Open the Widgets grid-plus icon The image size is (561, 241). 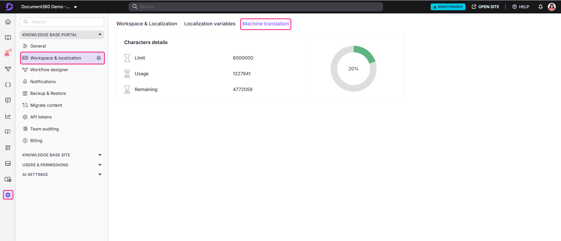(8, 148)
